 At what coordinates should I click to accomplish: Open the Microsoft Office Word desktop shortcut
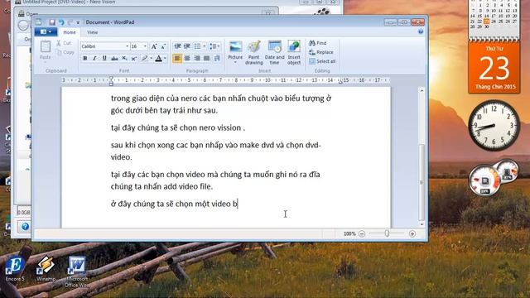77,272
